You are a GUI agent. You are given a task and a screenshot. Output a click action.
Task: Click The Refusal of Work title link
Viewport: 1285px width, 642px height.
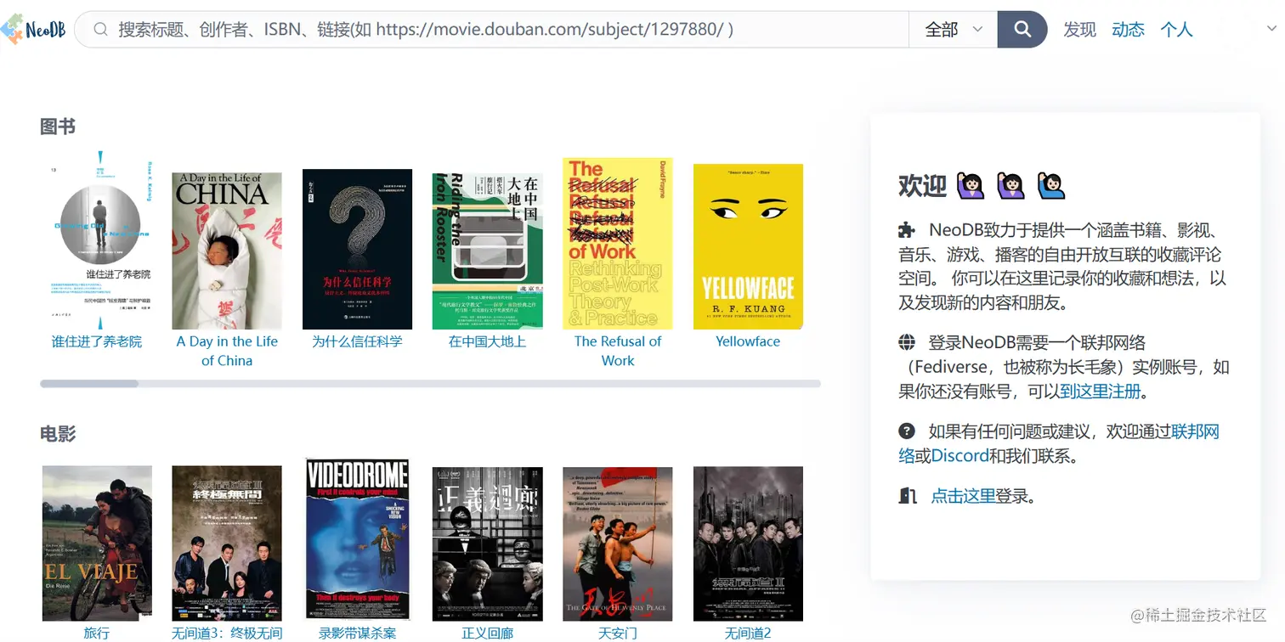618,351
